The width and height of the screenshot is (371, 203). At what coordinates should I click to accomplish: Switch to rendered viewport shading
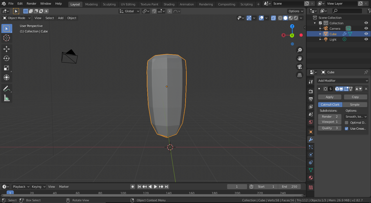tap(296, 18)
